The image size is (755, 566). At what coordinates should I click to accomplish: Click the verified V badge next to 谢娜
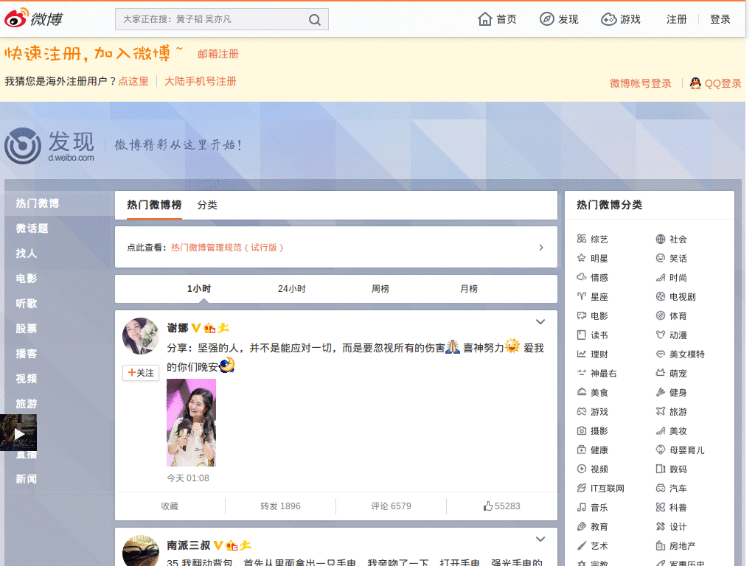pos(196,328)
